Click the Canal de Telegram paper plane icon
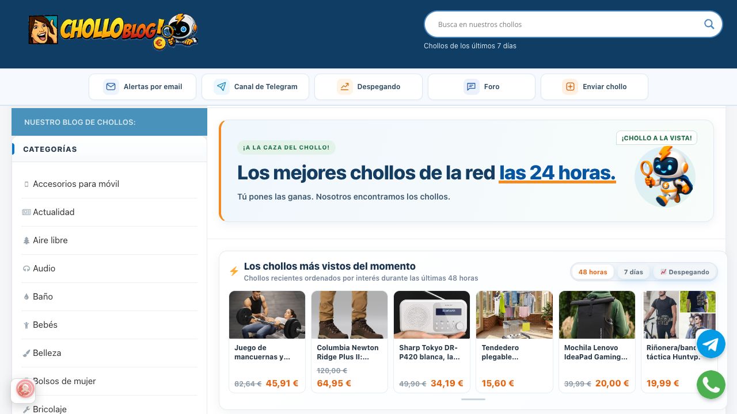 (222, 87)
